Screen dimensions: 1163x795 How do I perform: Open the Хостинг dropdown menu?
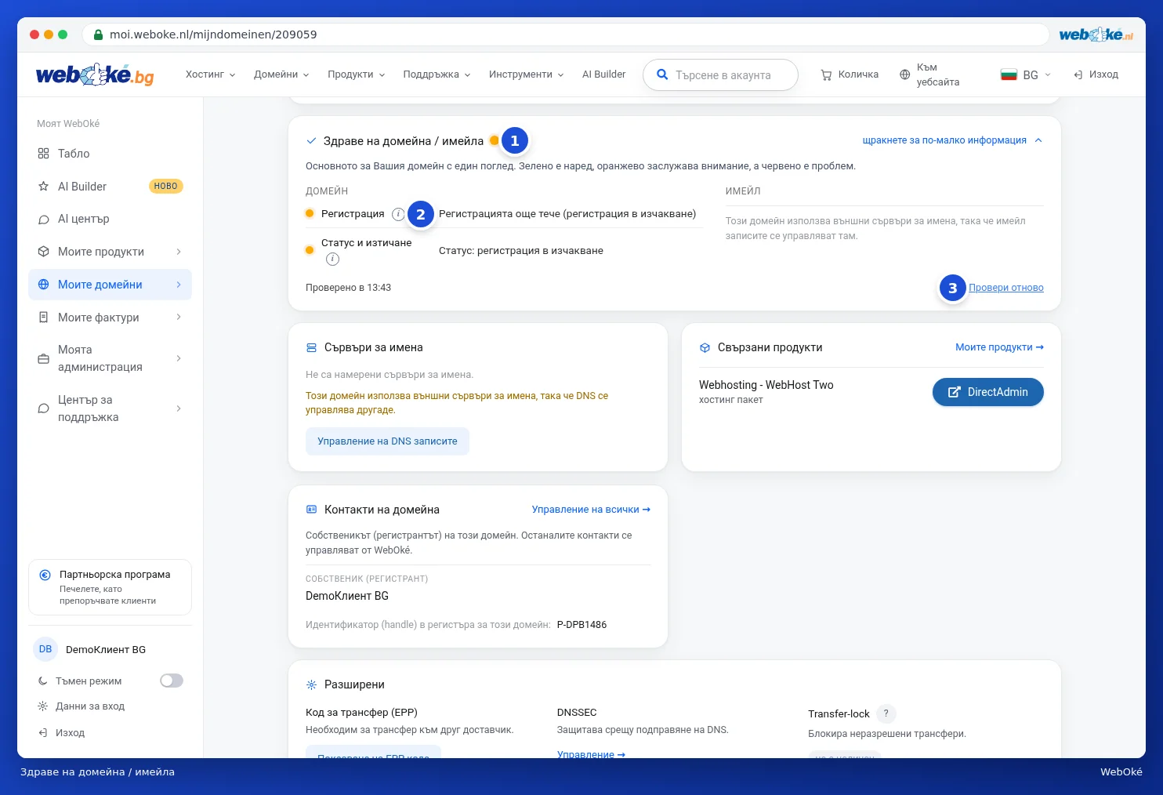(x=210, y=74)
